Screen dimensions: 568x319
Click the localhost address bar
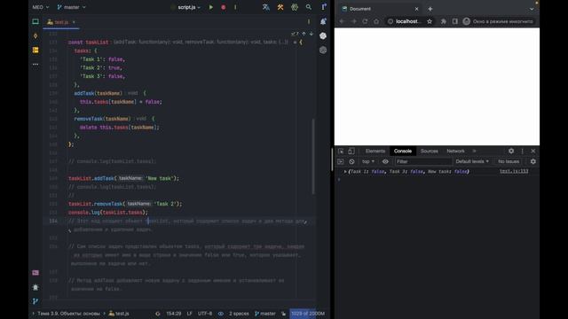tap(407, 21)
